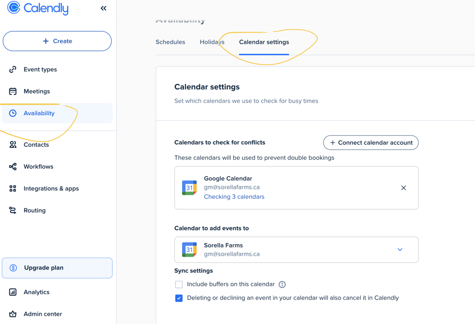Click the Admin center crown icon

coord(13,314)
